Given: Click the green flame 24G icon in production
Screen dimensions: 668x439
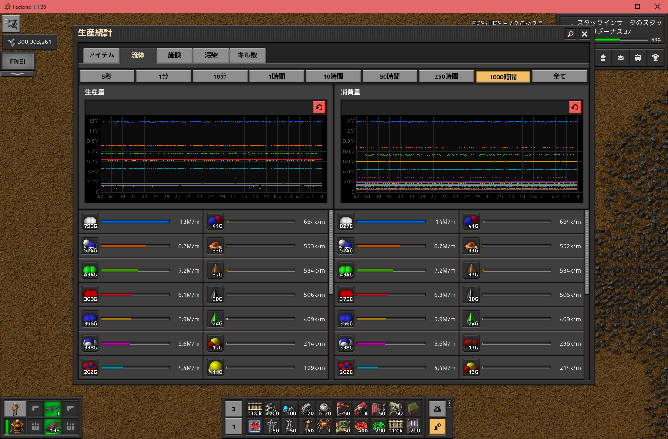Looking at the screenshot, I should 216,319.
